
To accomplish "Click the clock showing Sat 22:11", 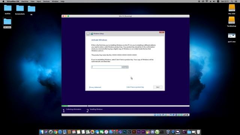I will tap(225, 1).
